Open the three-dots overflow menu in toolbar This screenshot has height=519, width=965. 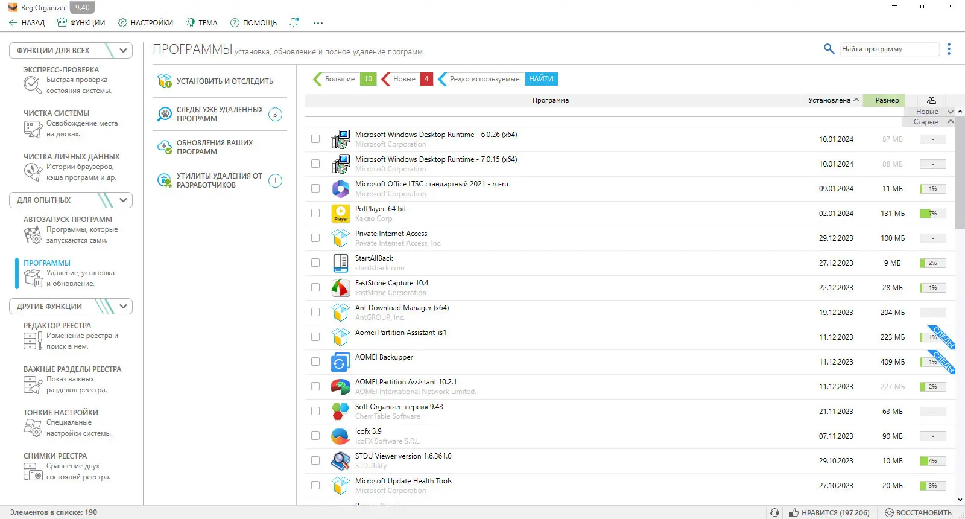click(x=318, y=23)
